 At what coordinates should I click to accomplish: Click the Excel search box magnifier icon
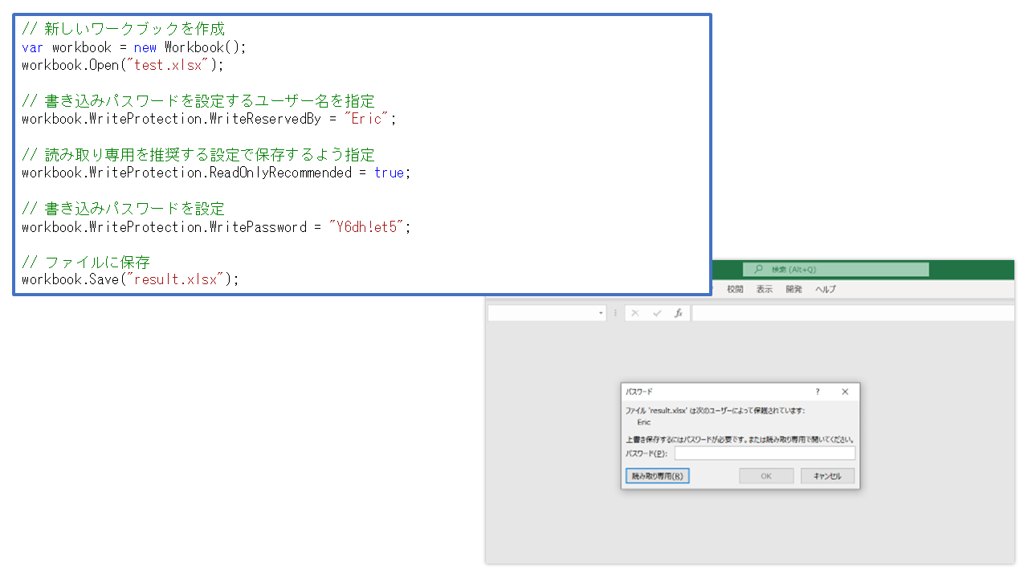[758, 270]
